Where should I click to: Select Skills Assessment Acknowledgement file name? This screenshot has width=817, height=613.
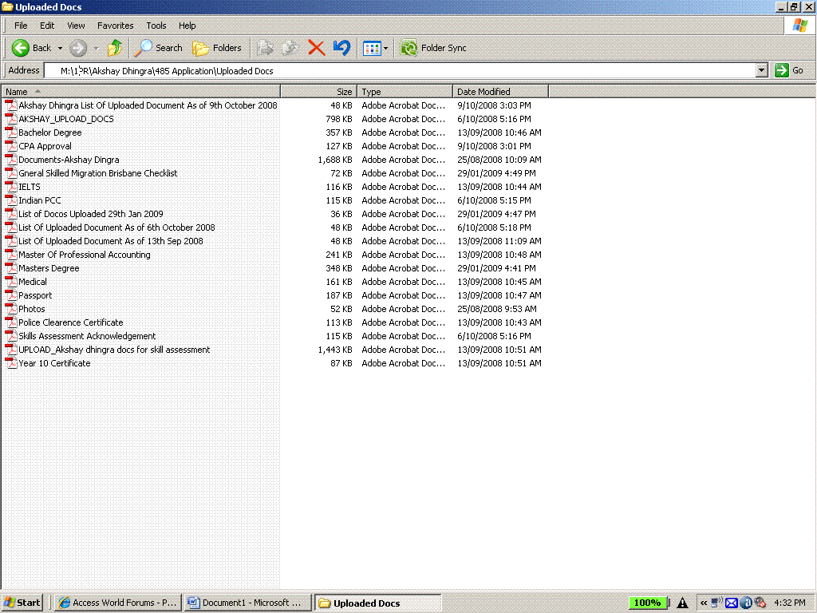(87, 336)
